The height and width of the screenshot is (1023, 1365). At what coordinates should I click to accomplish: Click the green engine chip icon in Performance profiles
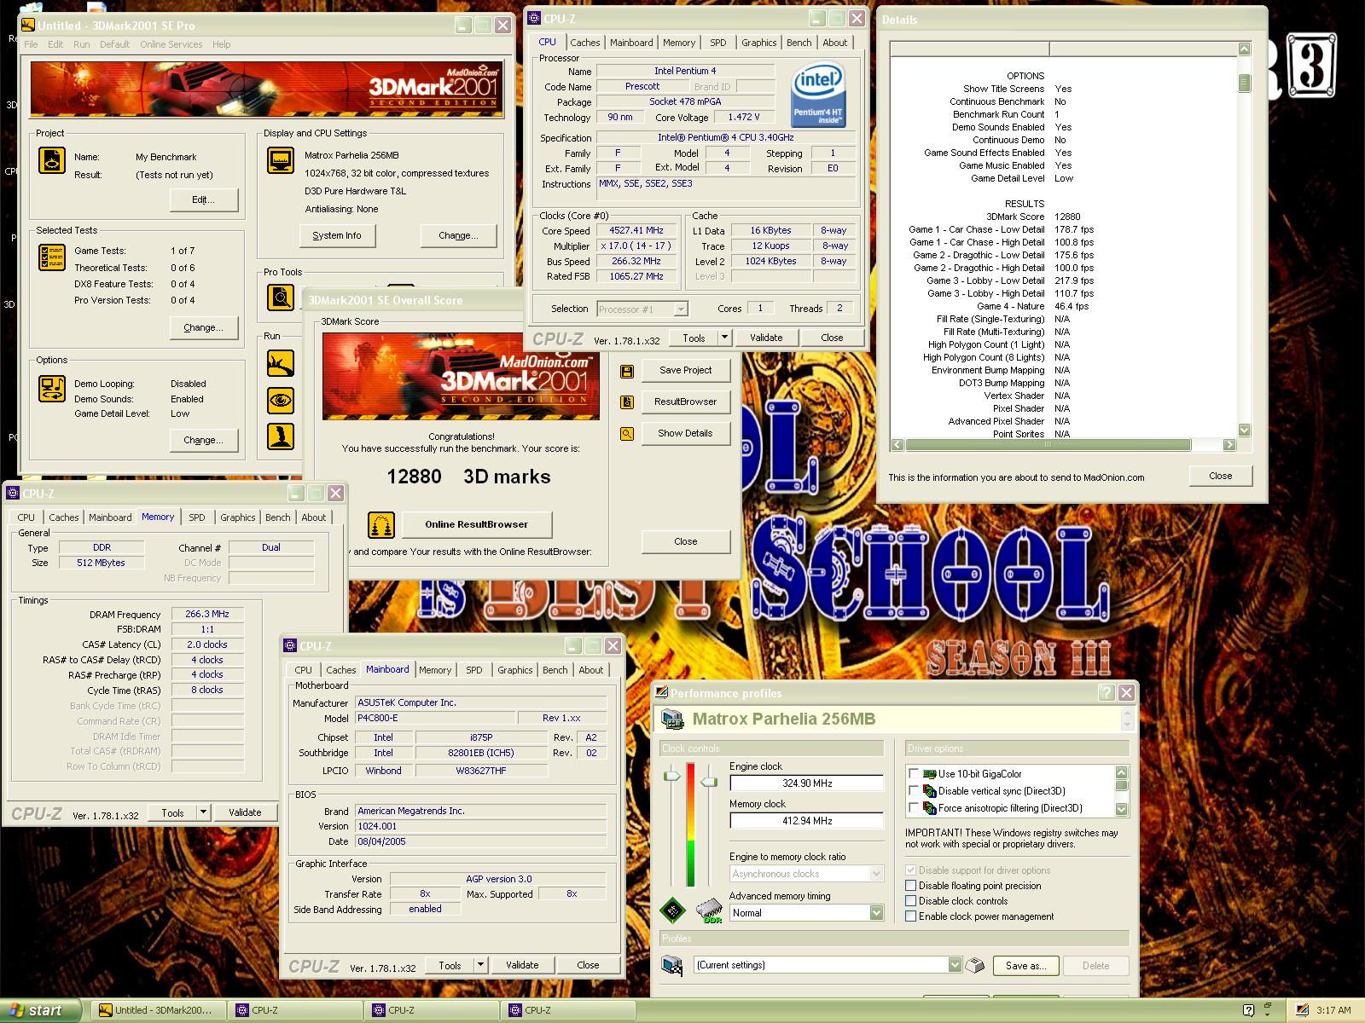[x=672, y=911]
